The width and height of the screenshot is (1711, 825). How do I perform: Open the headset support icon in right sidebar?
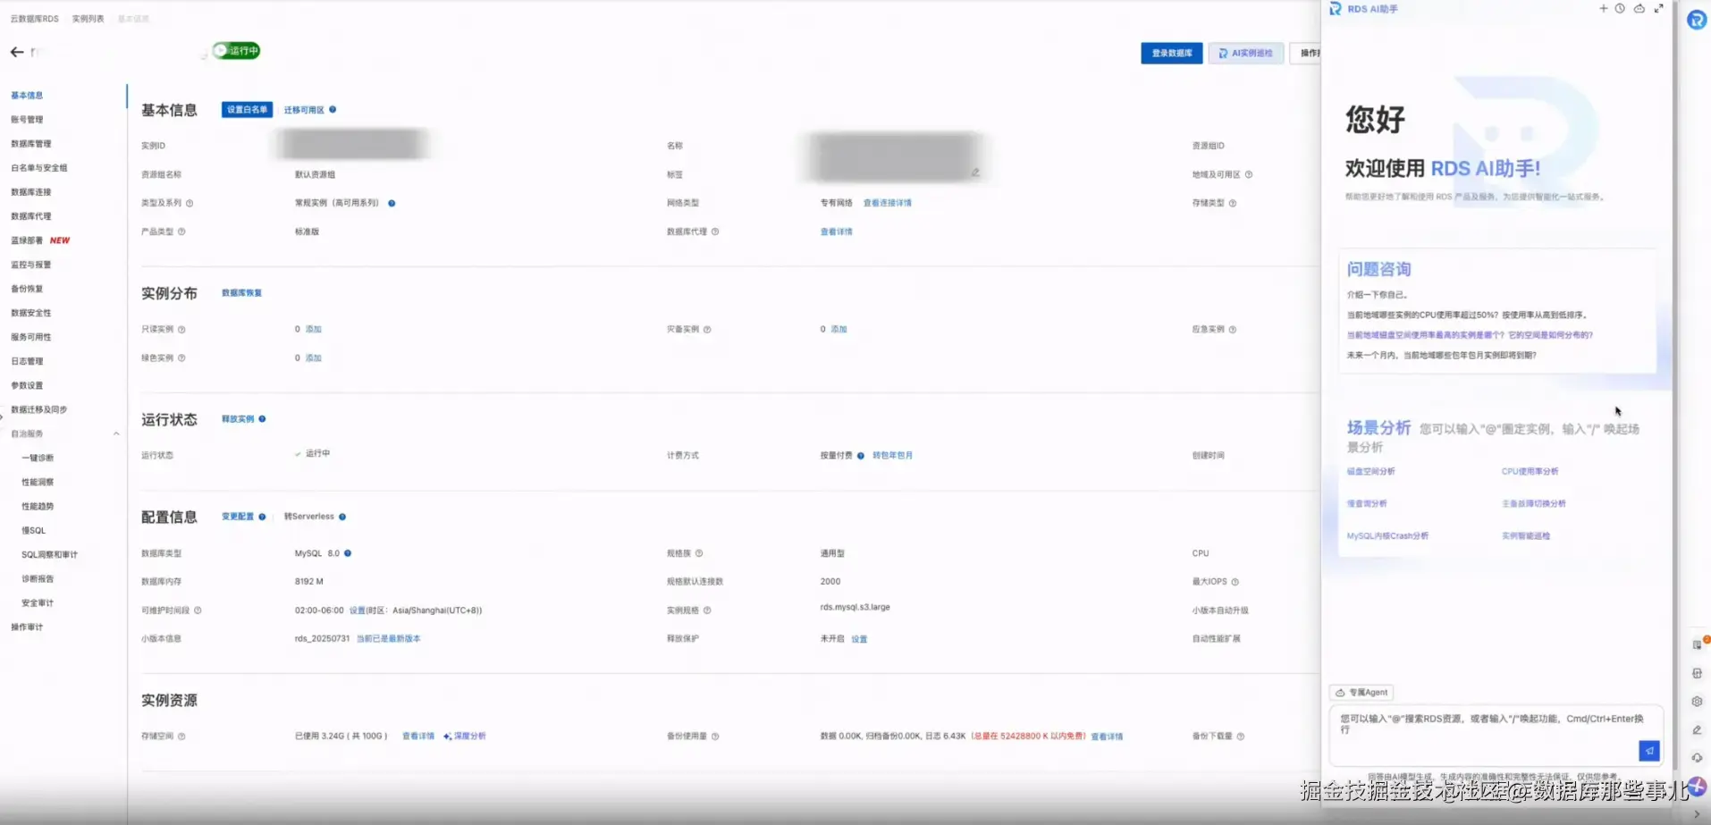1697,758
